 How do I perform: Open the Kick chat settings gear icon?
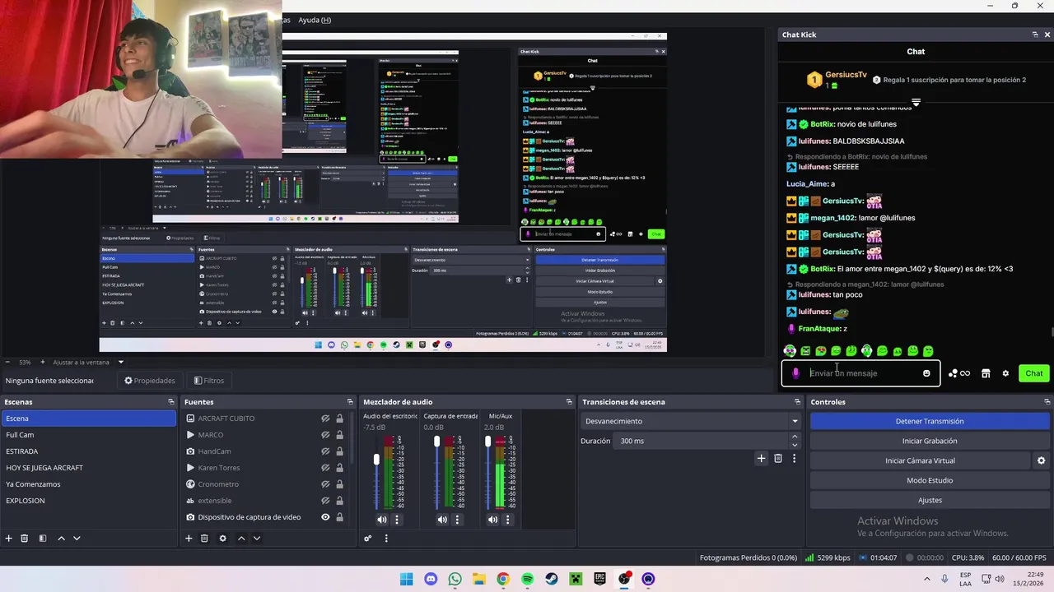tap(1005, 373)
